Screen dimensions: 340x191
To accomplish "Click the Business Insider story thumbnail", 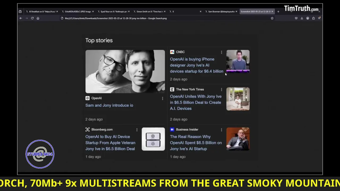I will [x=238, y=139].
